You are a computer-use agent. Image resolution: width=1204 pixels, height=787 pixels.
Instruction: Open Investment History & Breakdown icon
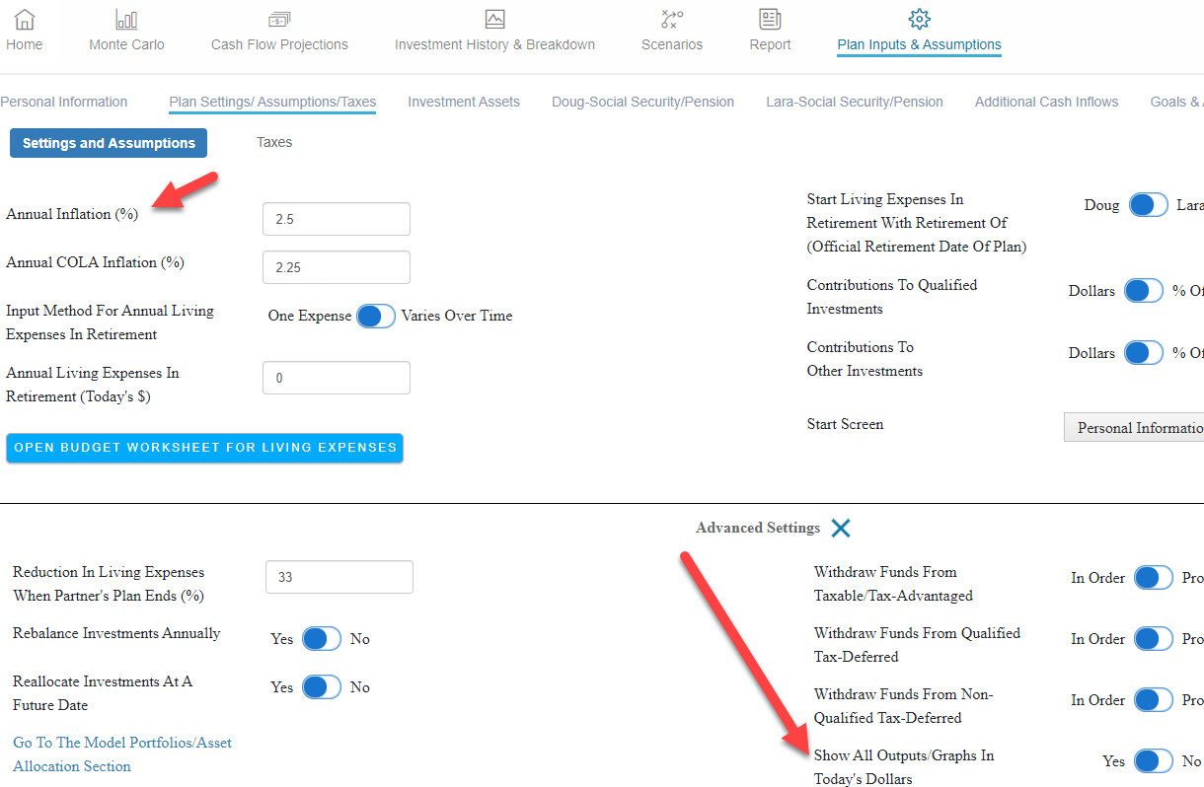coord(494,19)
